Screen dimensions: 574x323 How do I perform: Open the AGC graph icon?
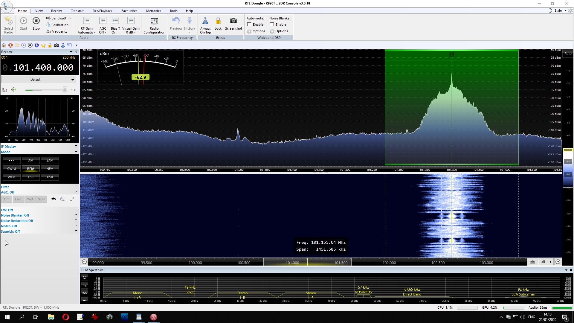pyautogui.click(x=72, y=199)
